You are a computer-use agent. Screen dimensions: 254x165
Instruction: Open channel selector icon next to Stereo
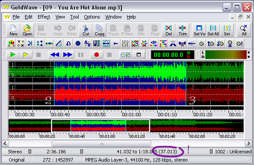30,152
